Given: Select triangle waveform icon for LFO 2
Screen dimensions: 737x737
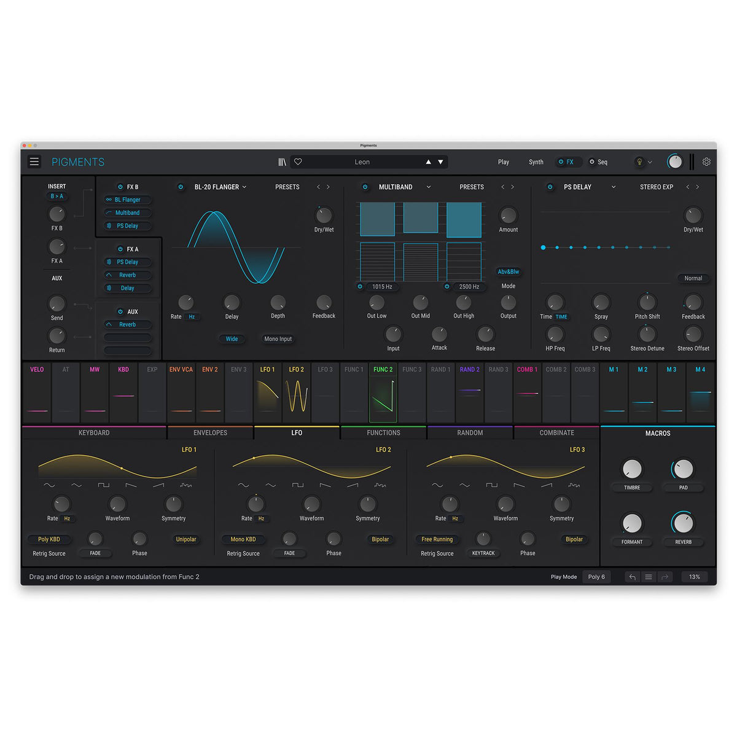Looking at the screenshot, I should 271,485.
